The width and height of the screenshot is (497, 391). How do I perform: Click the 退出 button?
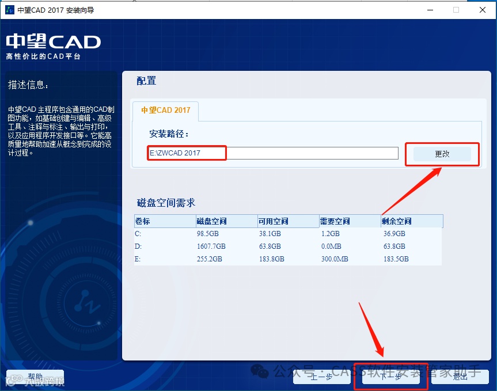click(460, 377)
